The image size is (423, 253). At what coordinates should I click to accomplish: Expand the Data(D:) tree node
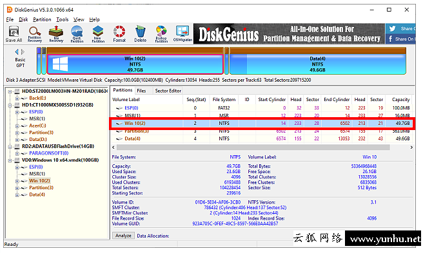17,140
